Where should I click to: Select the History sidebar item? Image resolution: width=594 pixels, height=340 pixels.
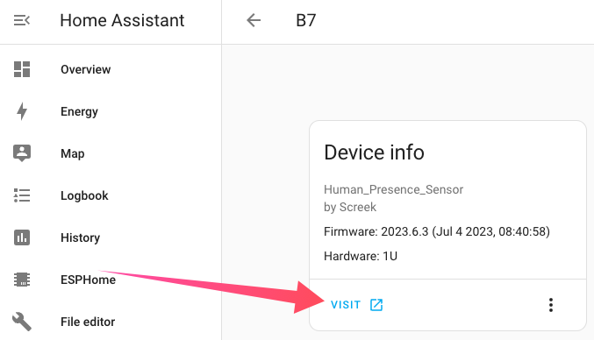coord(80,237)
